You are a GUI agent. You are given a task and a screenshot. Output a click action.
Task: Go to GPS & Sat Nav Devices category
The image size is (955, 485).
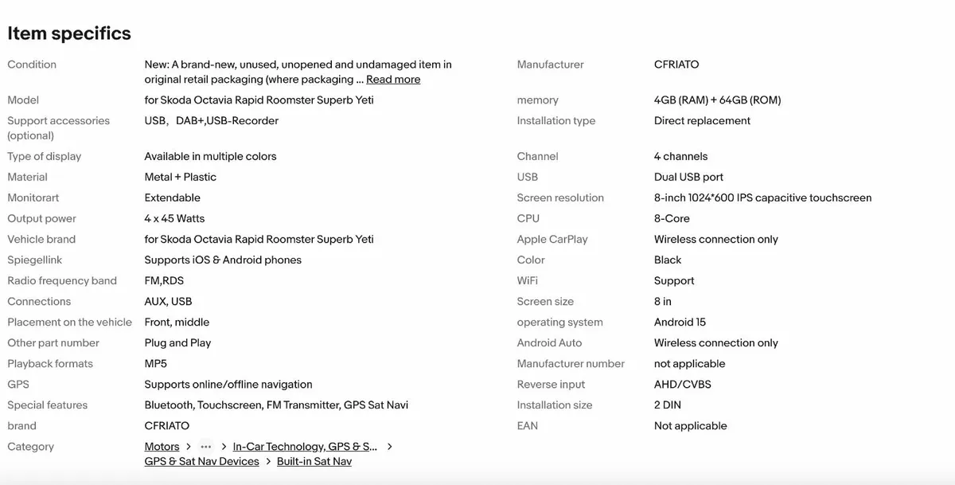click(201, 462)
